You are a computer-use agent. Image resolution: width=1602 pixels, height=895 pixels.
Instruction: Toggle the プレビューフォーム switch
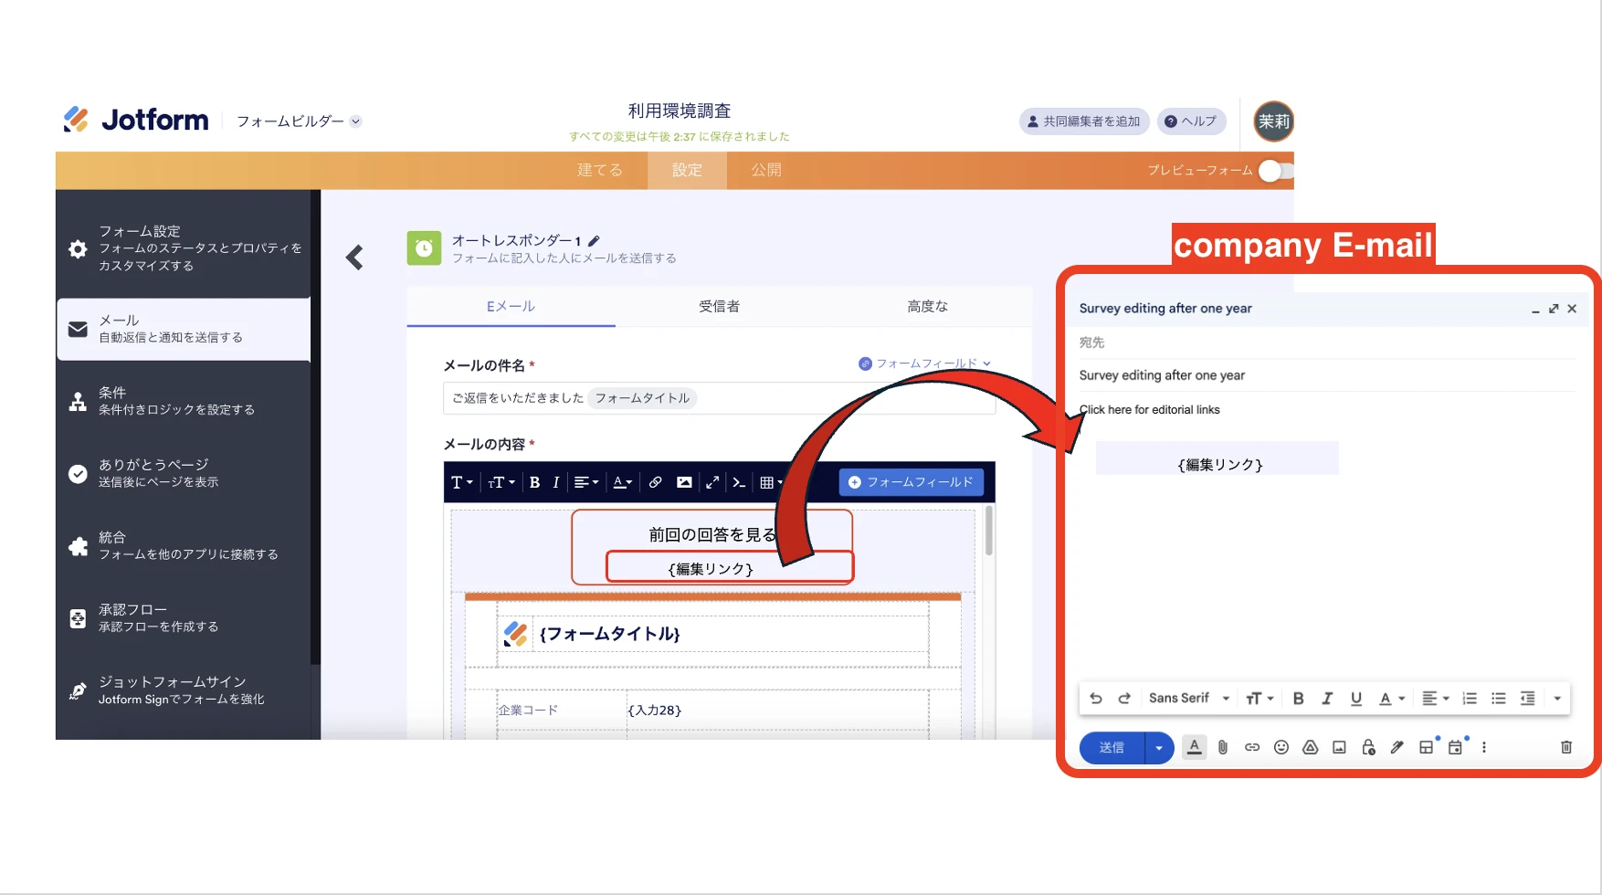(1270, 171)
